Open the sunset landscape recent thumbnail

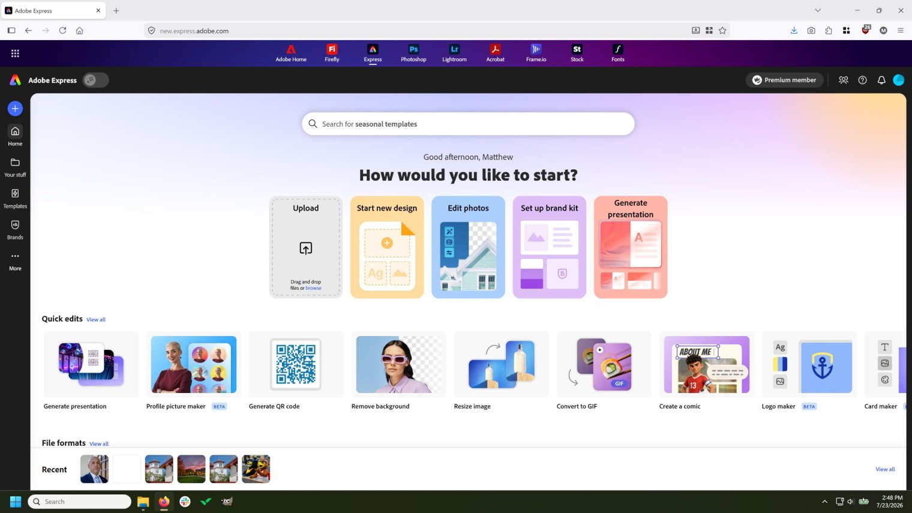tap(191, 469)
